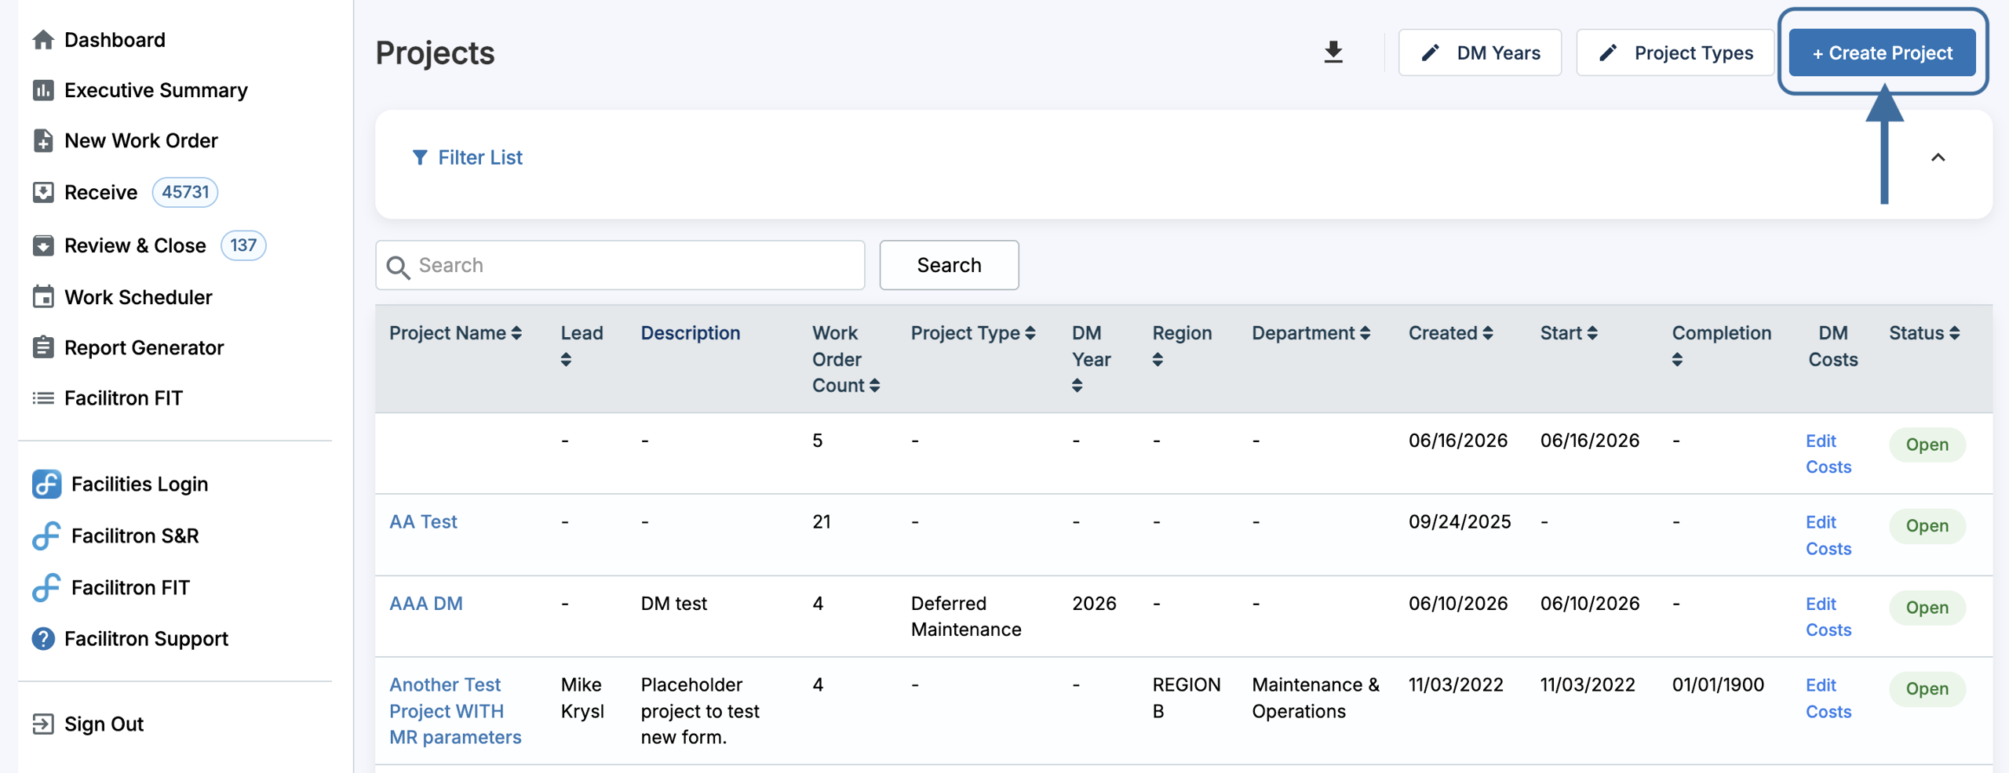Open the Dashboard home icon
Image resolution: width=2009 pixels, height=773 pixels.
43,39
